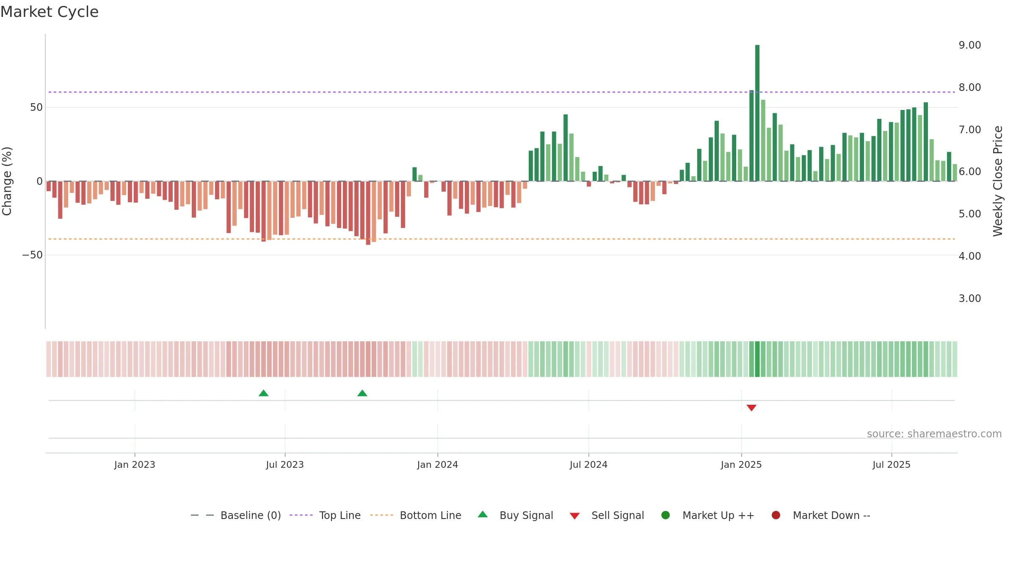Click the source: sharemaestro.com label
Viewport: 1016px width, 571px height.
point(934,434)
